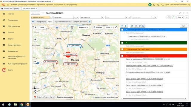Click the map marker 2. УУ00-000006
The image size is (191, 107).
(x=70, y=54)
